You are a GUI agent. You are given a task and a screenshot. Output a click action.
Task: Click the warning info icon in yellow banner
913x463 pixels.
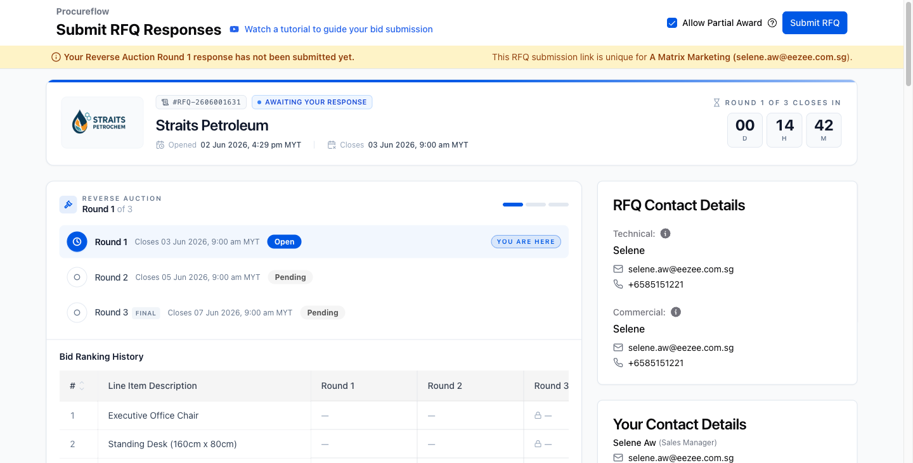pos(56,57)
